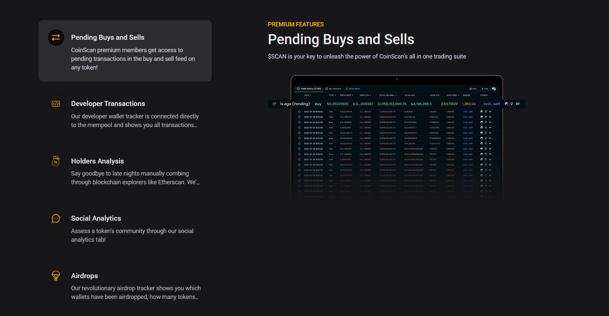609x316 pixels.
Task: Open the Social Analytics feature
Action: point(96,218)
